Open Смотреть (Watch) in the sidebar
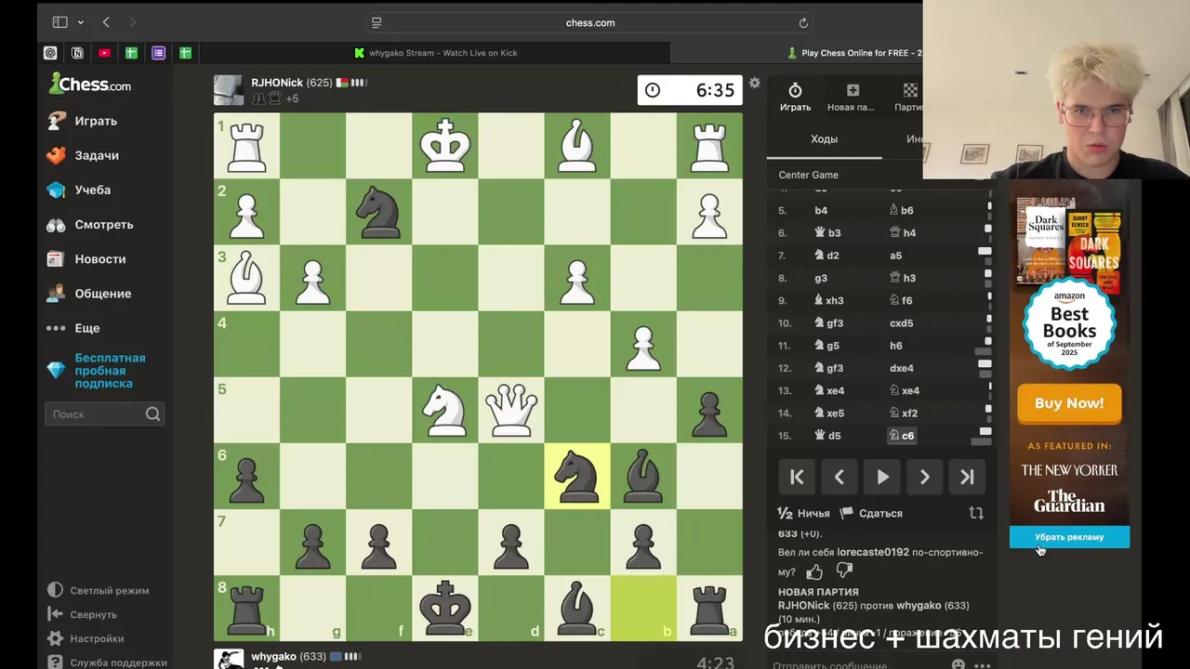 89,224
